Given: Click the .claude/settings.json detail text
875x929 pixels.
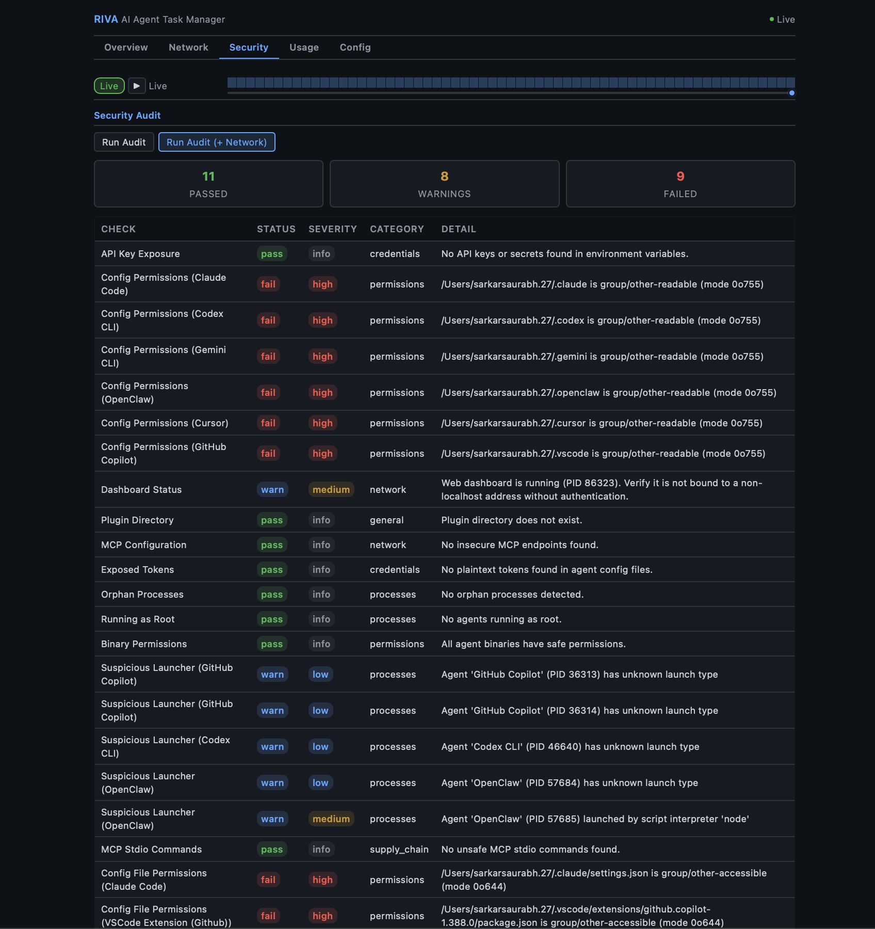Looking at the screenshot, I should pyautogui.click(x=604, y=880).
